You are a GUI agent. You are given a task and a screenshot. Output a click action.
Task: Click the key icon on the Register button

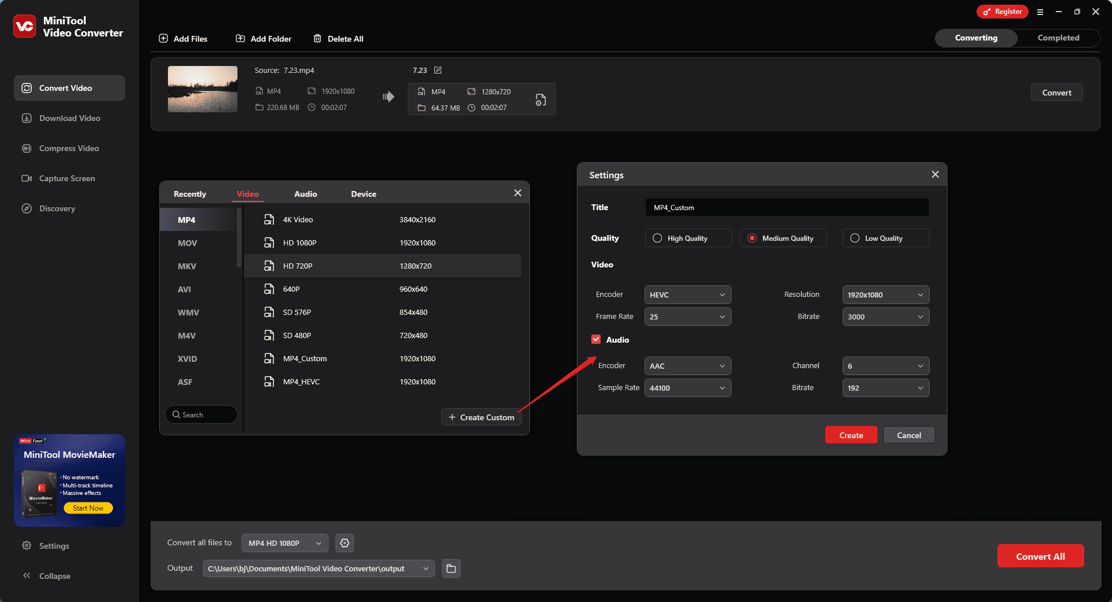pos(987,12)
